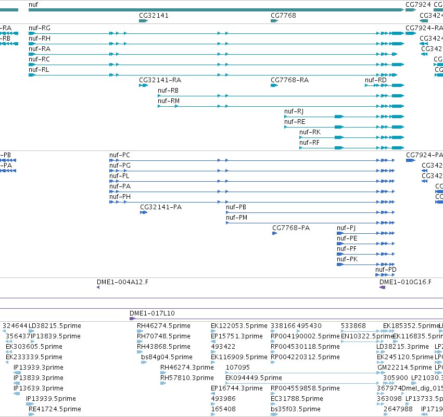Viewport: 443px width, 417px height.
Task: Click the LD38215.3prime EST label
Action: click(402, 347)
